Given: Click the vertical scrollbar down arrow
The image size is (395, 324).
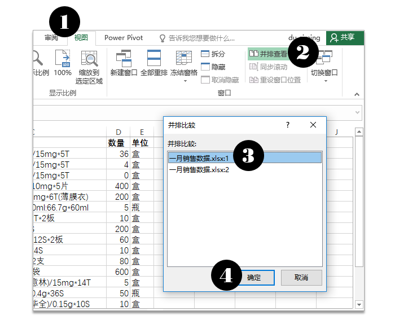Looking at the screenshot, I should (359, 304).
